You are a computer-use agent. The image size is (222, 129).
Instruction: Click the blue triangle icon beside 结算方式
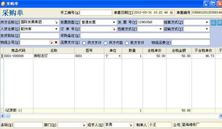click(x=213, y=22)
